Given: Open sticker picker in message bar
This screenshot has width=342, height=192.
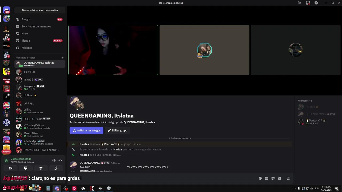Looking at the screenshot, I should tap(273, 178).
